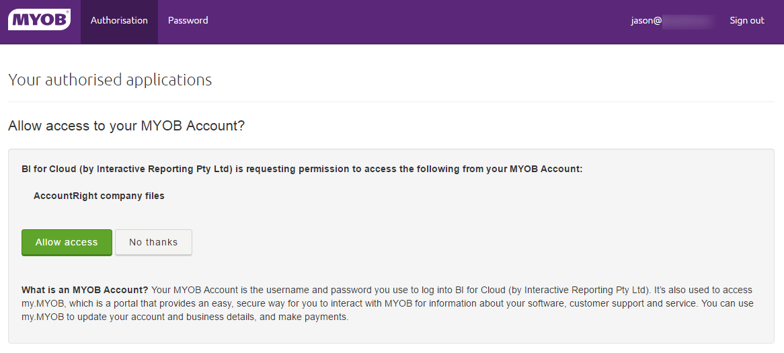
Task: Click the green Allow access button
Action: [67, 243]
